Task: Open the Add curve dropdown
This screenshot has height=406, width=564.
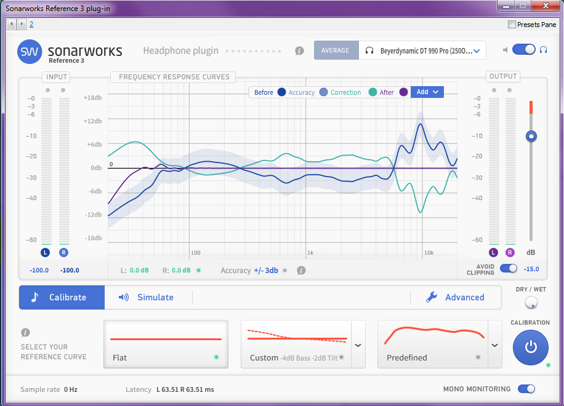Action: coord(427,92)
